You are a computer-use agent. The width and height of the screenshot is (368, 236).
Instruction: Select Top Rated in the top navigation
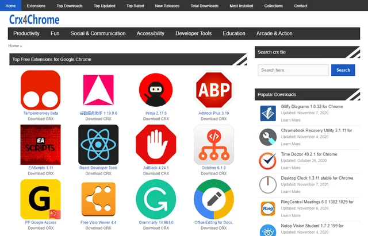click(135, 6)
